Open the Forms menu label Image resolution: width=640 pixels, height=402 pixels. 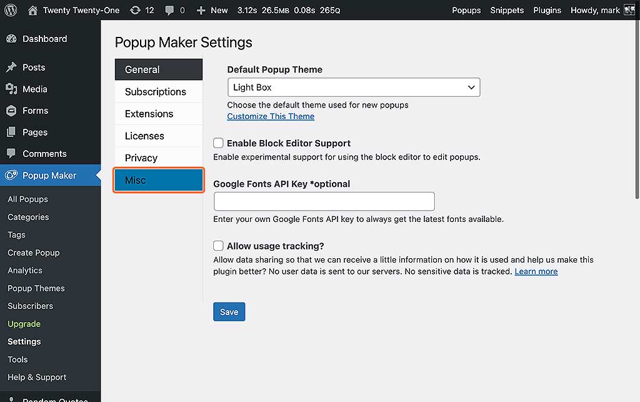(35, 111)
